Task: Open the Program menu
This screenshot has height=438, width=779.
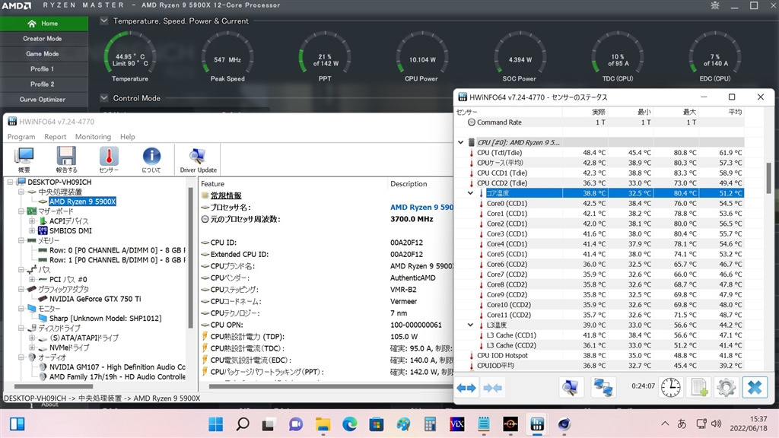Action: (21, 137)
